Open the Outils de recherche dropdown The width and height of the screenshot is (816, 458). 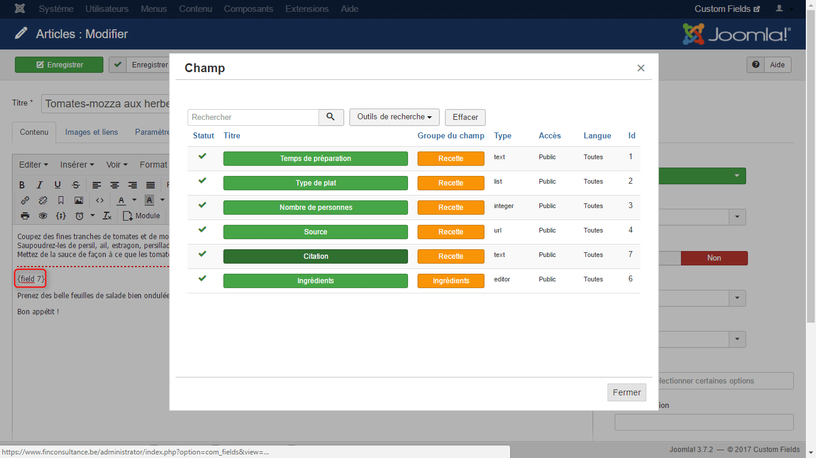(394, 117)
